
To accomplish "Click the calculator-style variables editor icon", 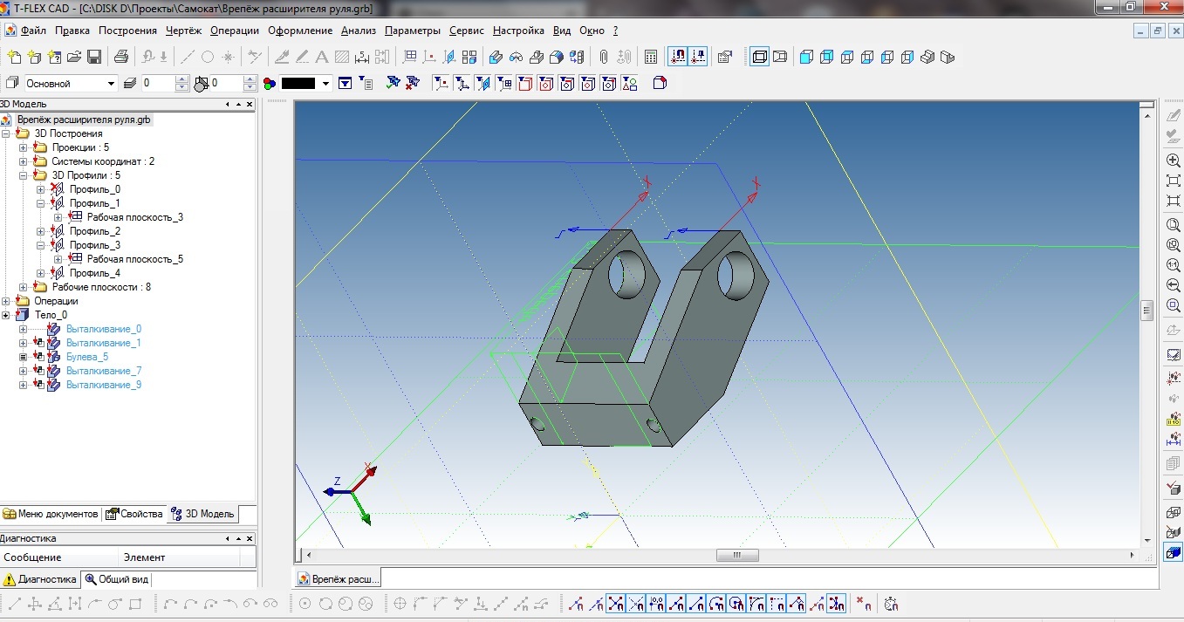I will pos(650,58).
